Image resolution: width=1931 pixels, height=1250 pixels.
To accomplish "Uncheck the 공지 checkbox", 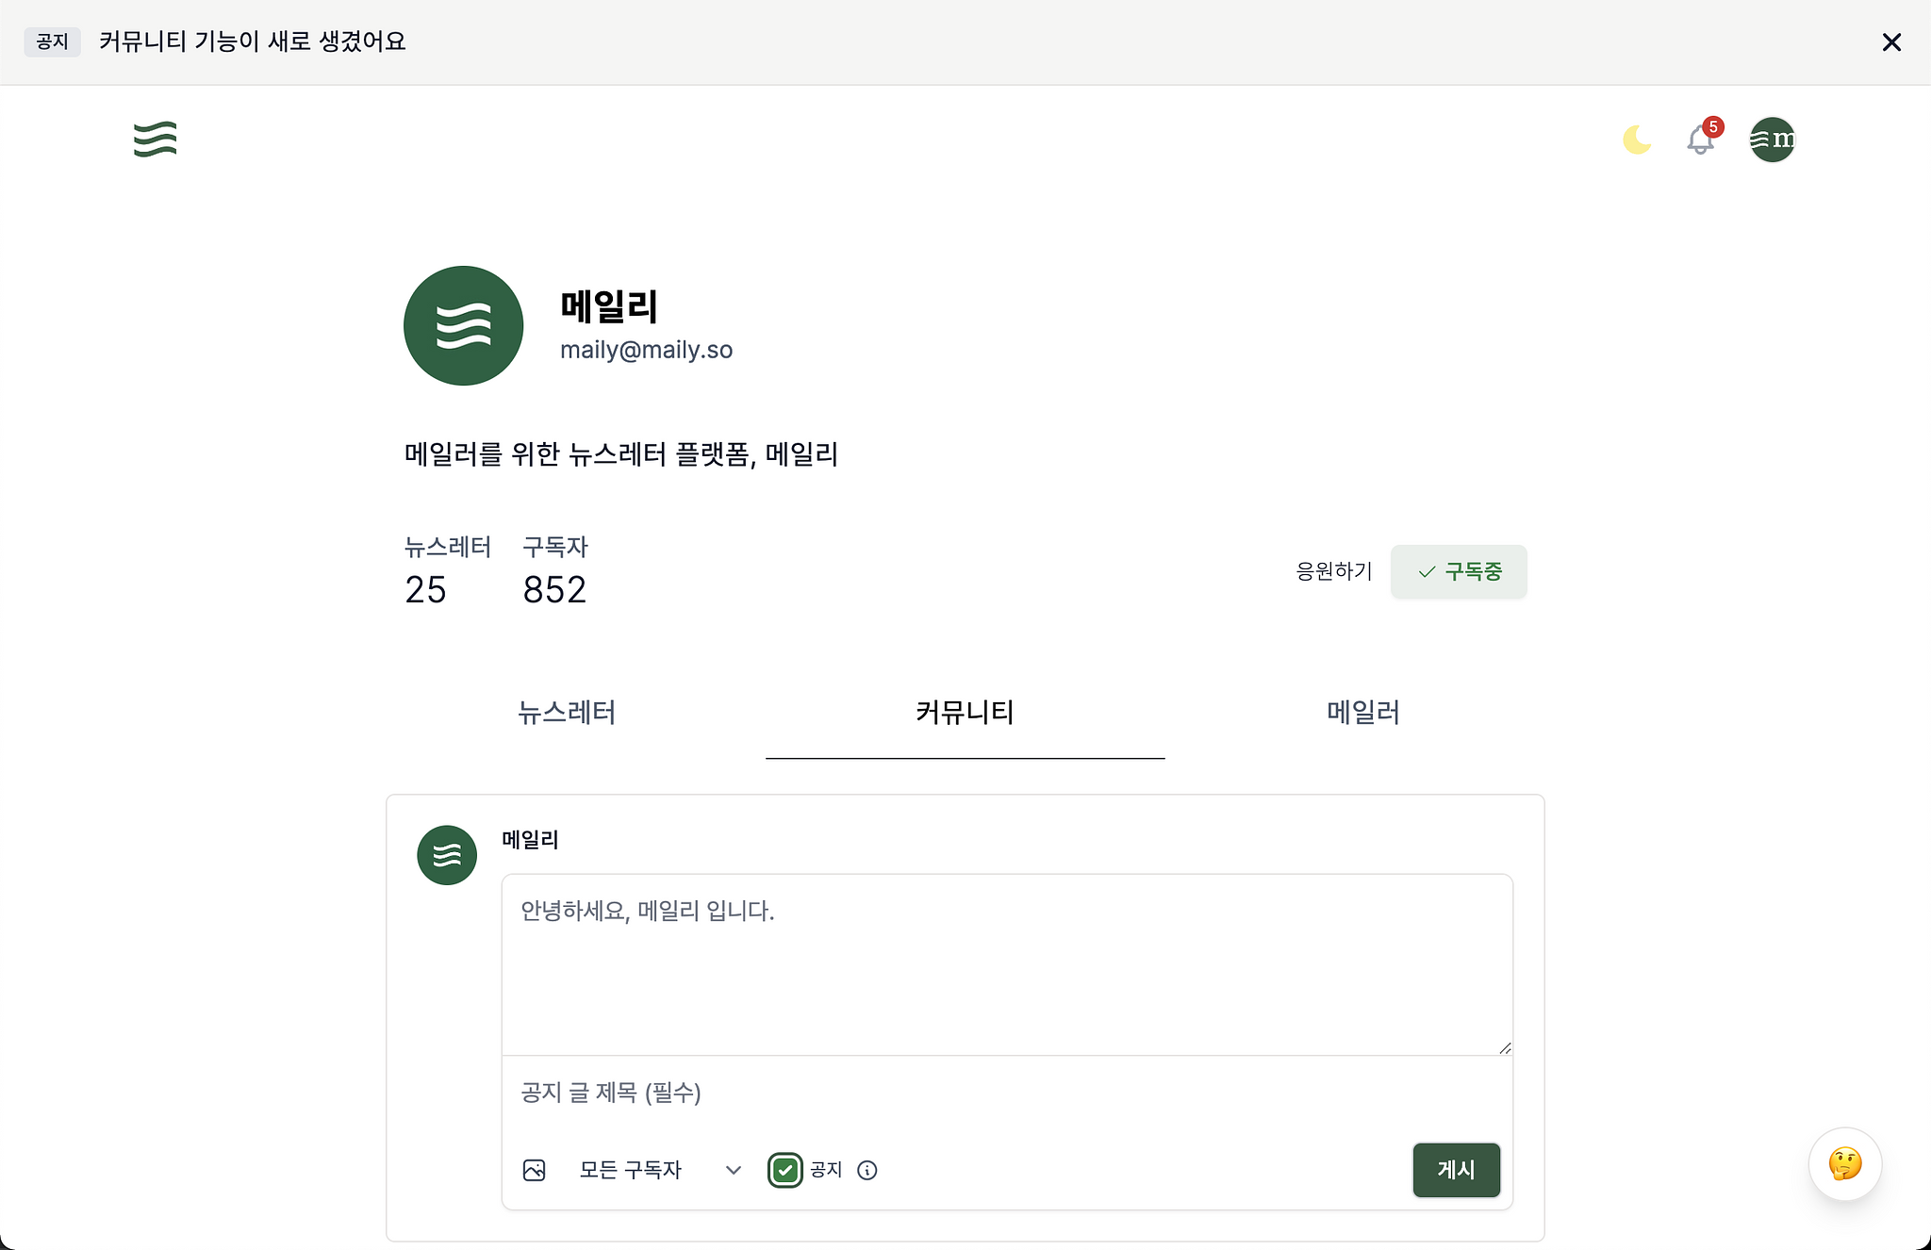I will click(784, 1170).
